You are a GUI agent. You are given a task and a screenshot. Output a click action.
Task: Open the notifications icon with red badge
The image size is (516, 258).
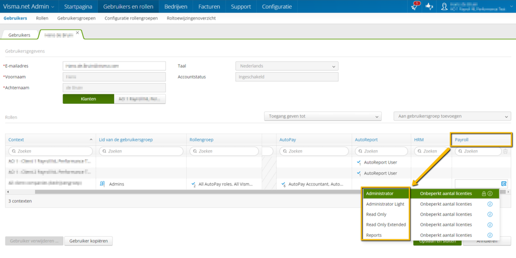point(416,6)
